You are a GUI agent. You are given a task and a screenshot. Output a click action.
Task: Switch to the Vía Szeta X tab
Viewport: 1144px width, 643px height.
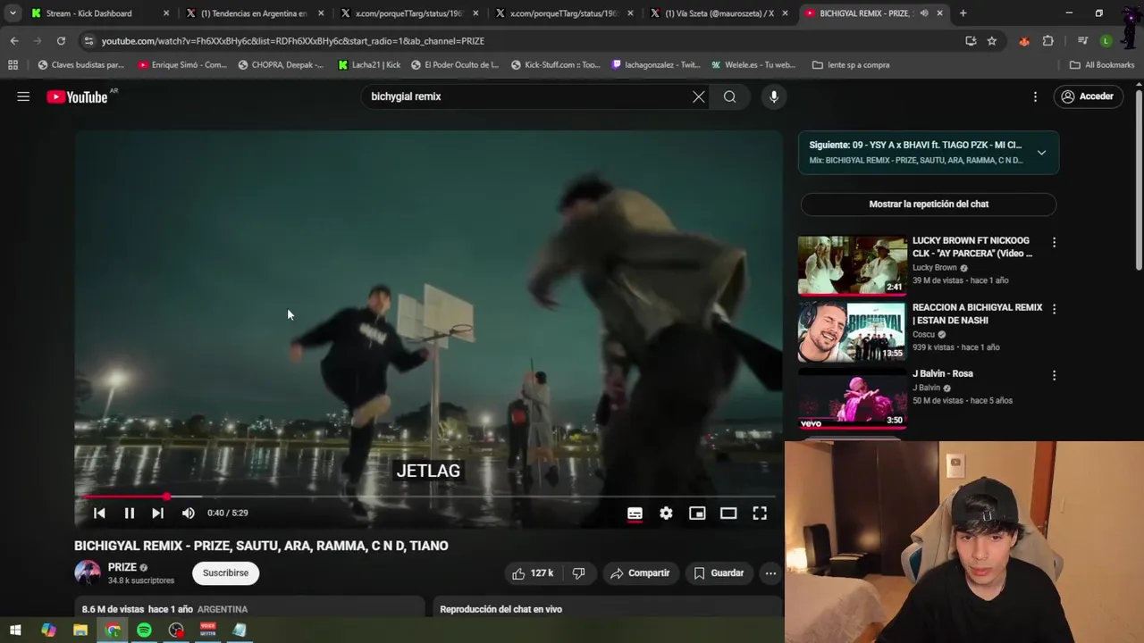719,13
